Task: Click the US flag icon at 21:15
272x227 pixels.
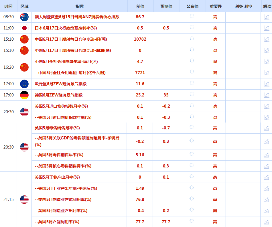Action: pyautogui.click(x=24, y=200)
